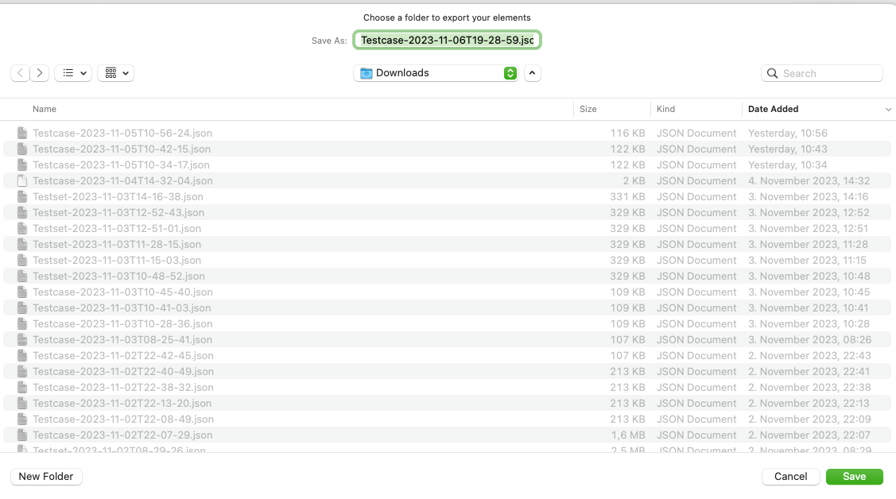Click the forward navigation arrow
896x499 pixels.
pos(40,72)
